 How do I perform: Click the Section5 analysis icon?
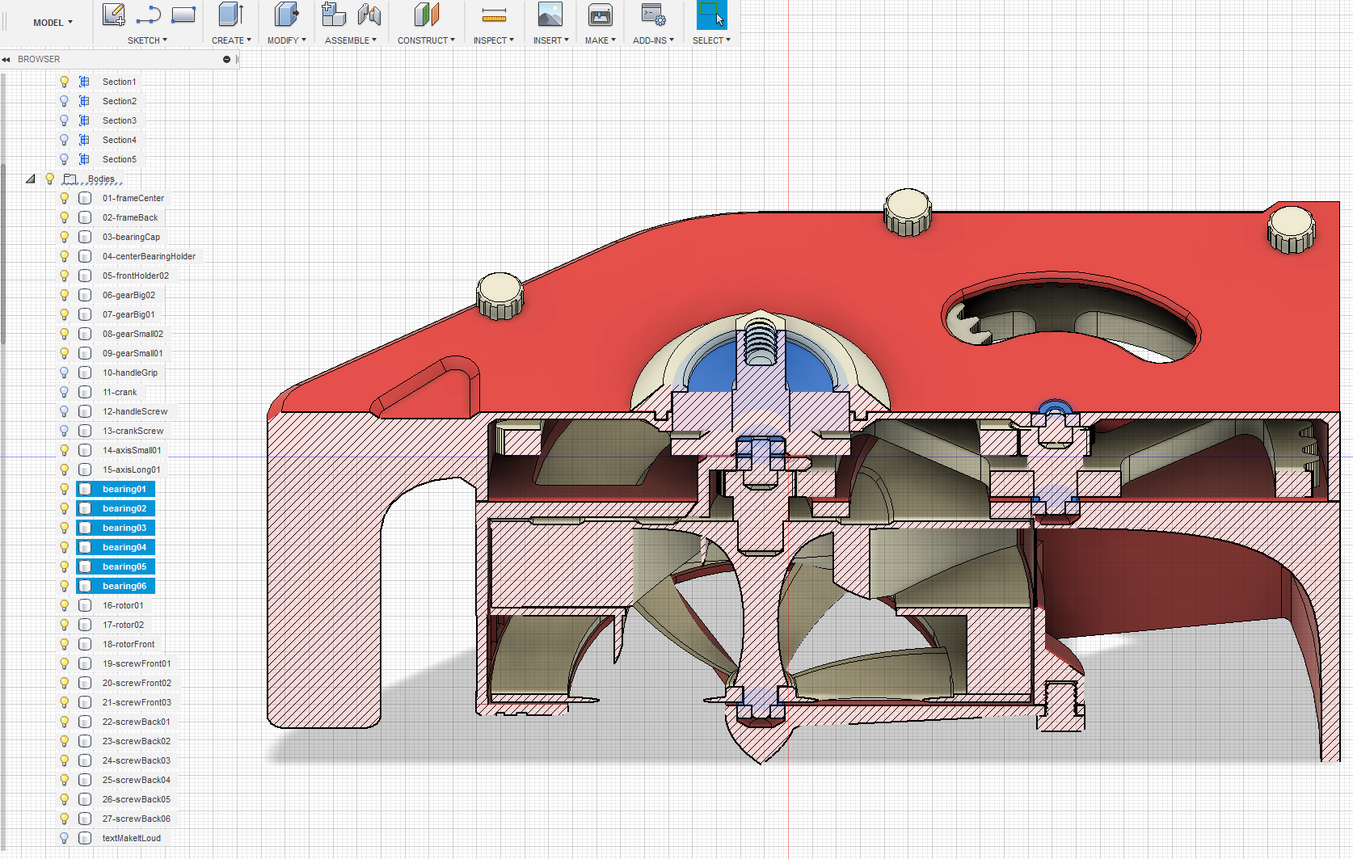click(84, 159)
